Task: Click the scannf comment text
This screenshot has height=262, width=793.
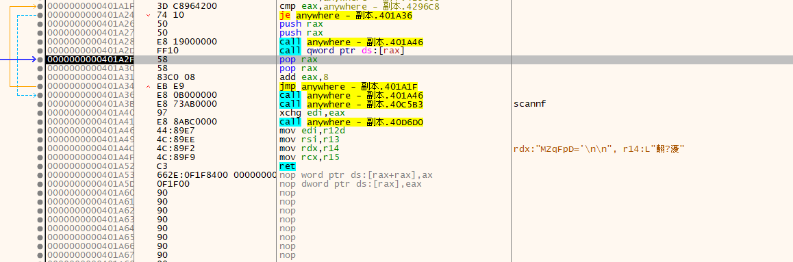Action: (529, 104)
